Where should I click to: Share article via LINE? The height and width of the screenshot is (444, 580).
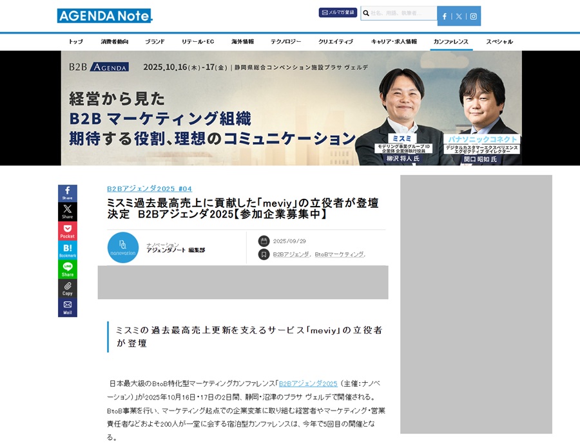click(x=68, y=269)
